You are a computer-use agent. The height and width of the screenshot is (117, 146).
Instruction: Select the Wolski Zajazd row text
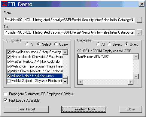[37, 81]
